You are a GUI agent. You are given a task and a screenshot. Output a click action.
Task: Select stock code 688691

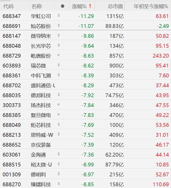click(12, 26)
